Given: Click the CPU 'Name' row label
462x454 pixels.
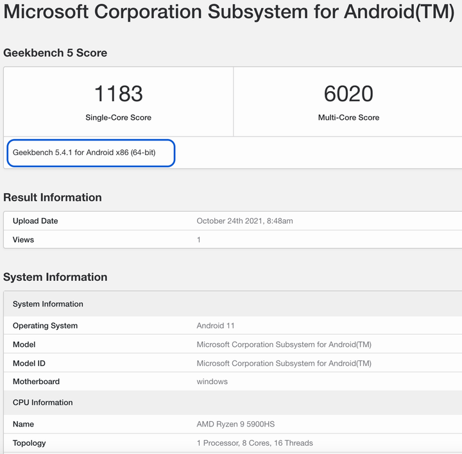Looking at the screenshot, I should (23, 425).
